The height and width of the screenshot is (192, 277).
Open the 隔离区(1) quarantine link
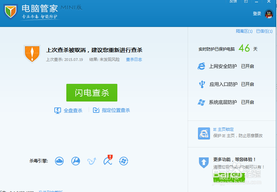244,31
